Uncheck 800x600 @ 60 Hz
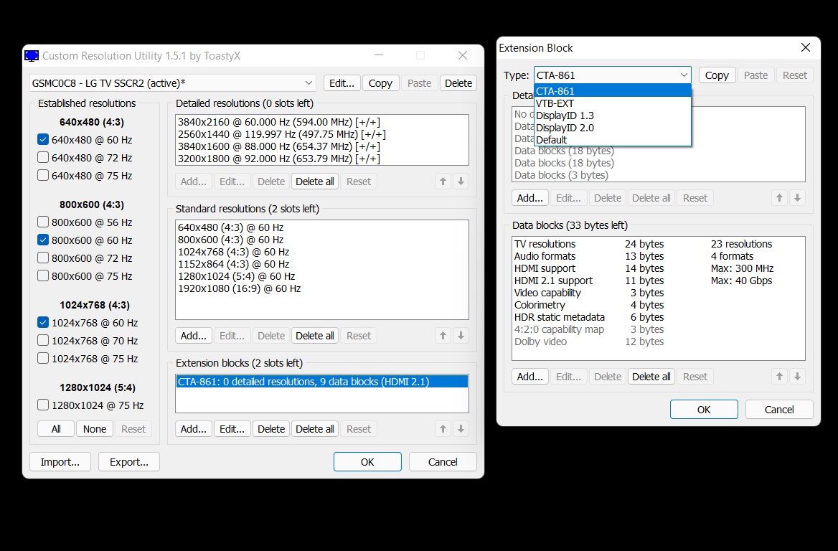The height and width of the screenshot is (551, 838). [43, 240]
